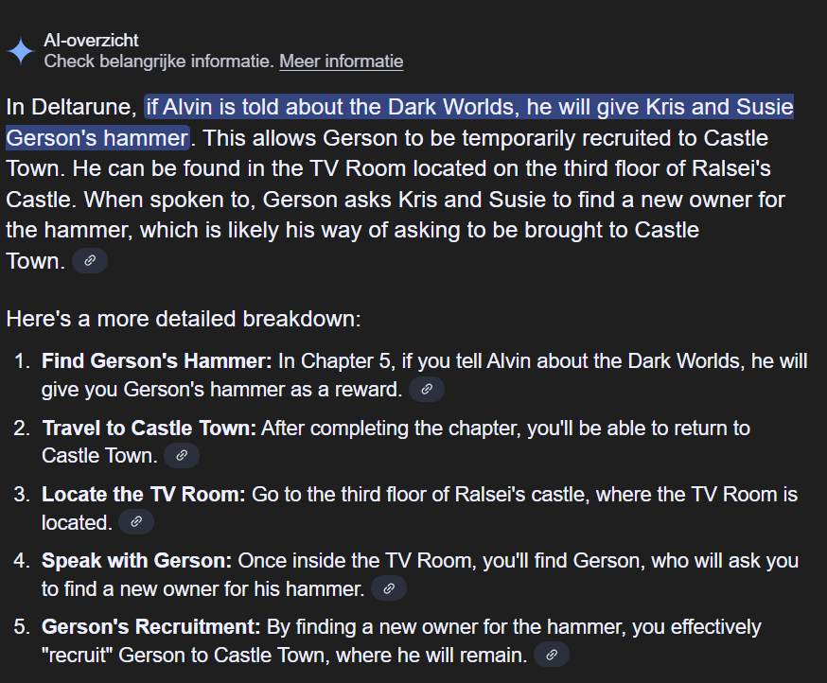
Task: Select the "Find Gerson's Hammer:" bold heading
Action: click(157, 360)
